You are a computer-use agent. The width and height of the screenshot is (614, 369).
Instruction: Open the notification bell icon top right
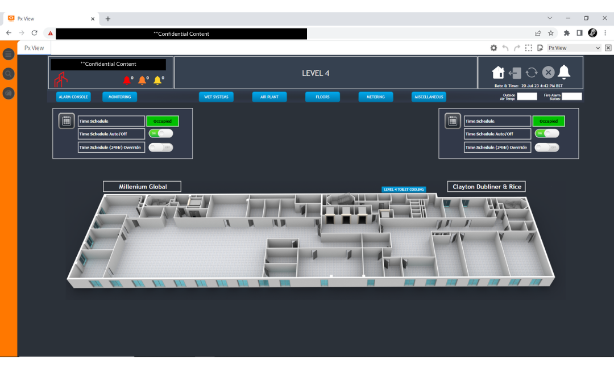tap(564, 73)
